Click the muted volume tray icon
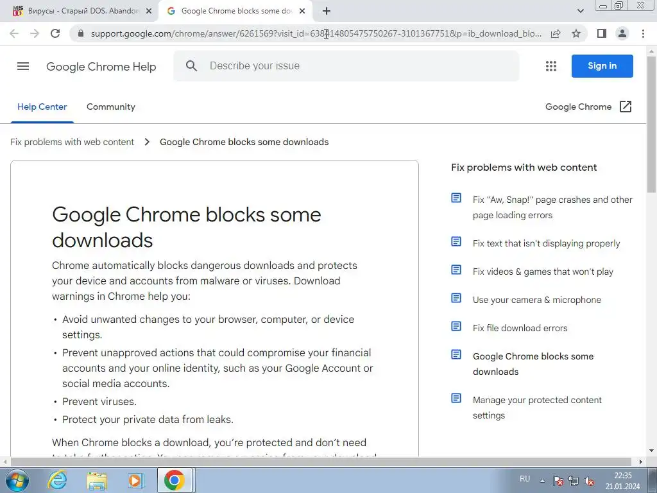The height and width of the screenshot is (493, 657). [589, 481]
